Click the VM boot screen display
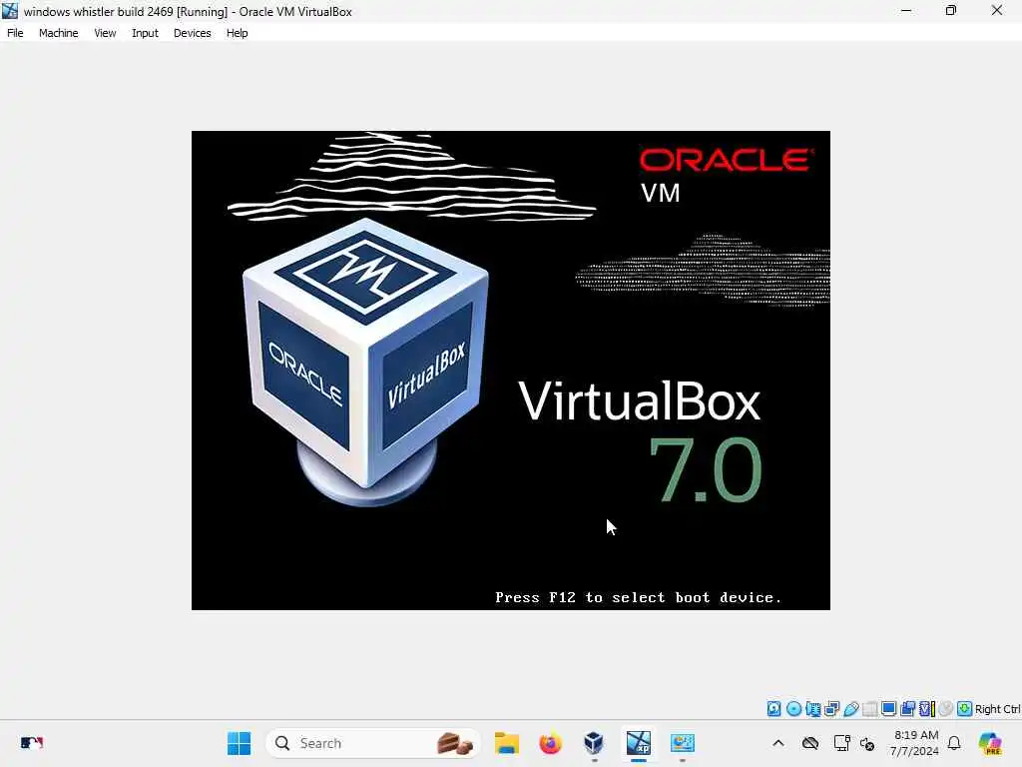The image size is (1022, 767). tap(510, 371)
